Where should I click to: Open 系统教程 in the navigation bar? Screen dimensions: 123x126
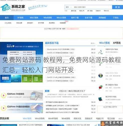tap(102, 18)
